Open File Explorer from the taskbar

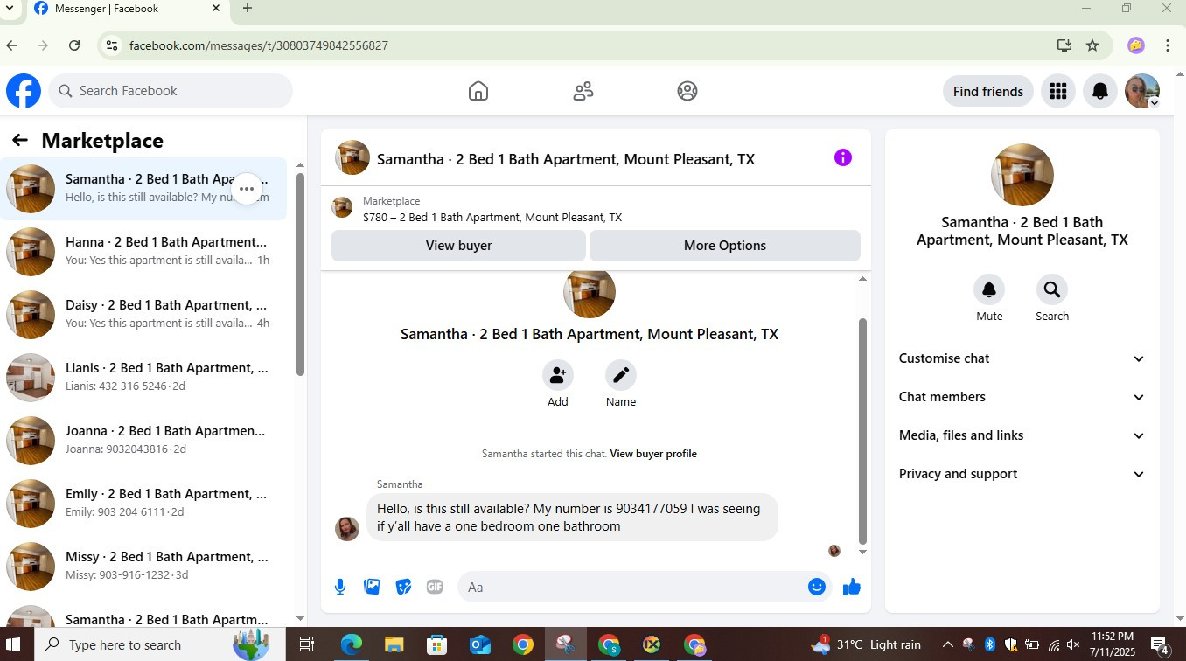click(394, 645)
